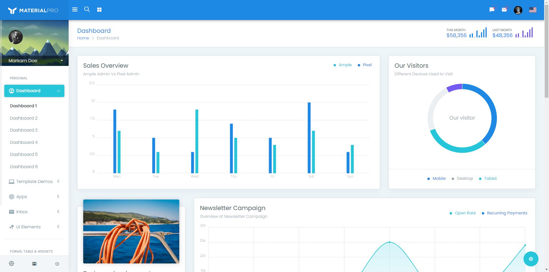Click the Our Visitors heading
Viewport: 549px width, 272px height.
[411, 66]
